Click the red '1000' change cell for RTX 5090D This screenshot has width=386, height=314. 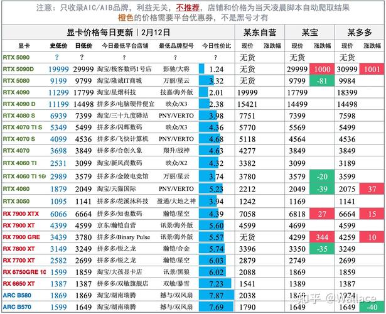coord(322,69)
